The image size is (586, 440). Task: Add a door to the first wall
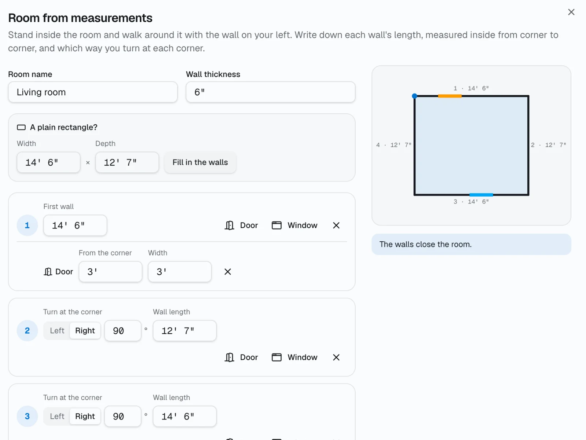click(241, 225)
